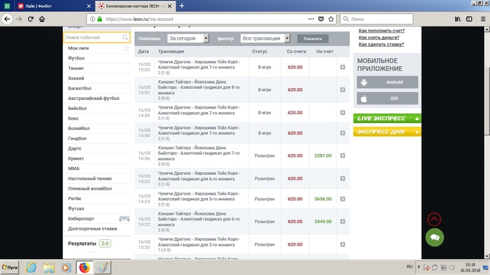Click the Android robot icon
The height and width of the screenshot is (275, 490).
[x=364, y=83]
